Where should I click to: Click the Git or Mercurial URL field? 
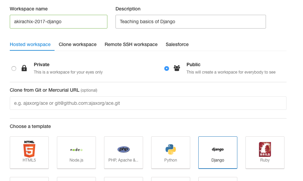(148, 103)
